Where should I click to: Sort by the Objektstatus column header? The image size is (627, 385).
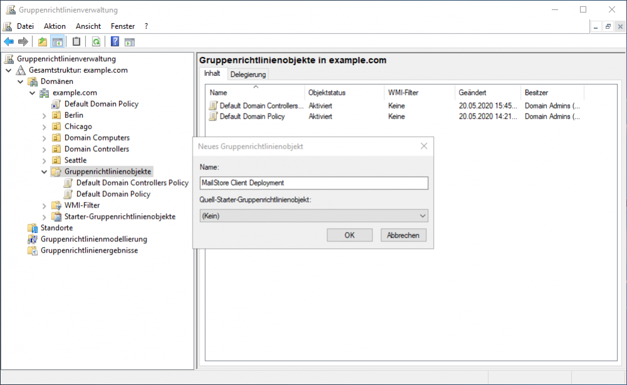[327, 92]
